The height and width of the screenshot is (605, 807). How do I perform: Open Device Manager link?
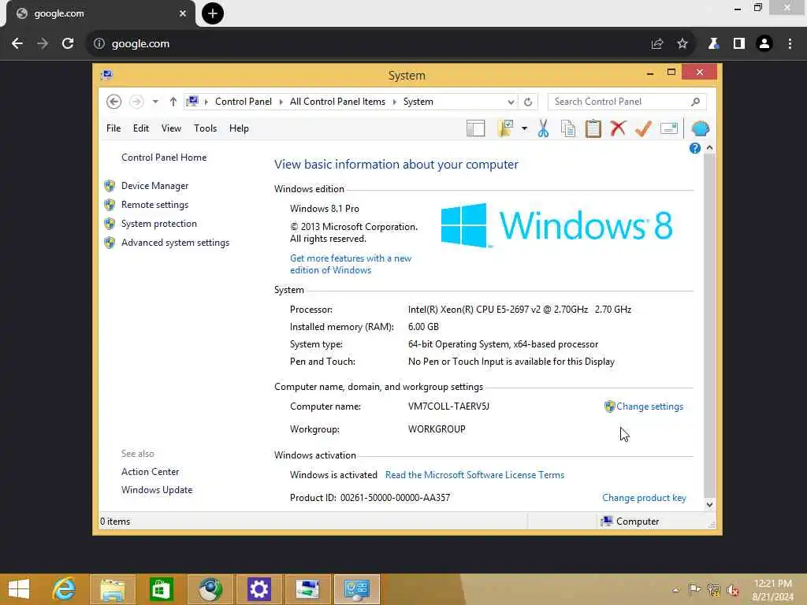tap(155, 186)
